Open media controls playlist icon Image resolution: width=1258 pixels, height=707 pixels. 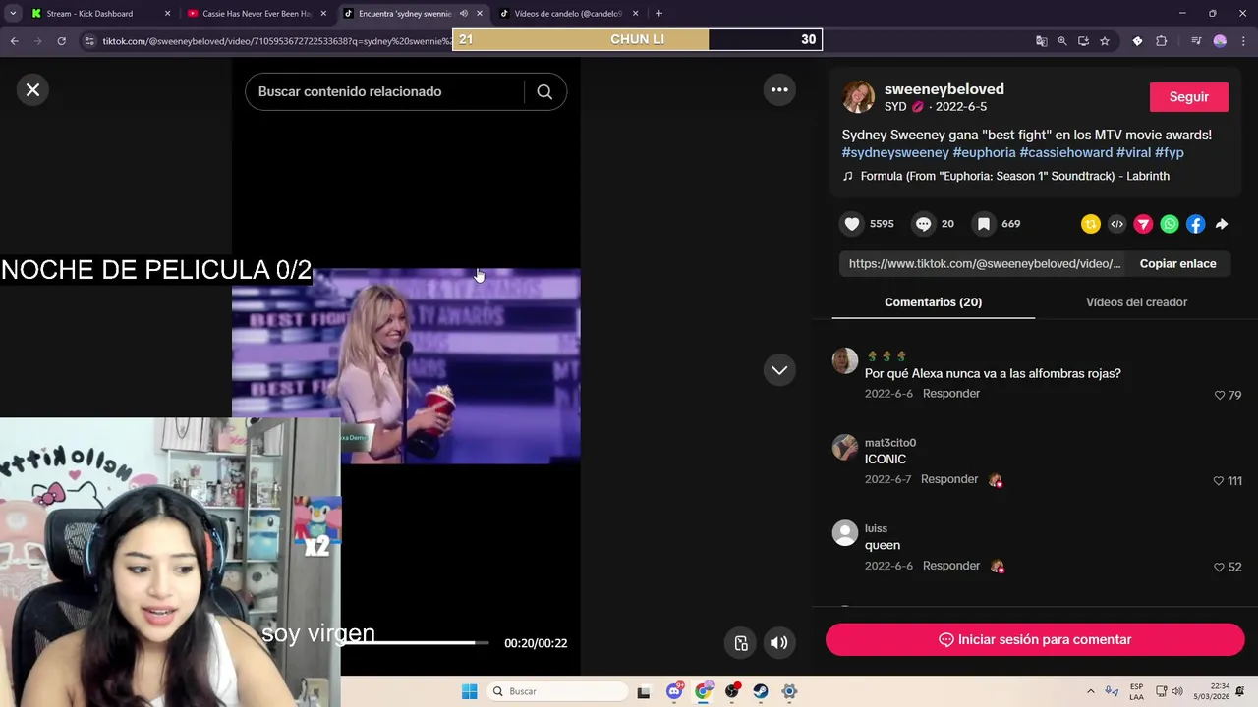click(1195, 41)
